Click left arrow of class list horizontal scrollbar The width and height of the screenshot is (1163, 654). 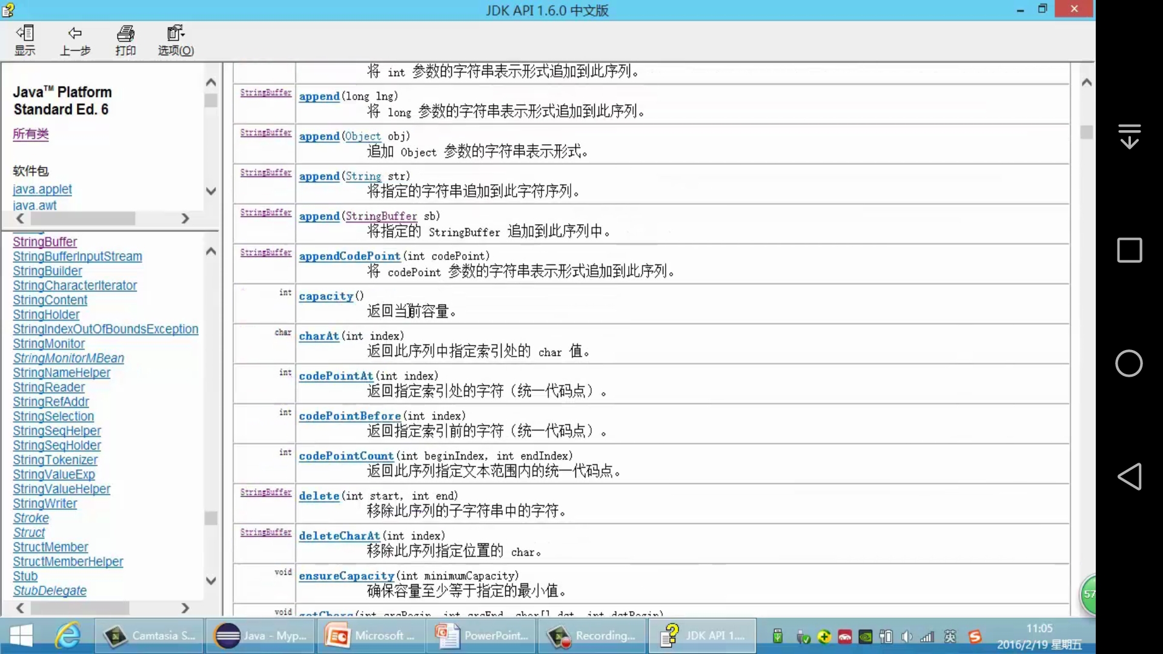click(20, 607)
